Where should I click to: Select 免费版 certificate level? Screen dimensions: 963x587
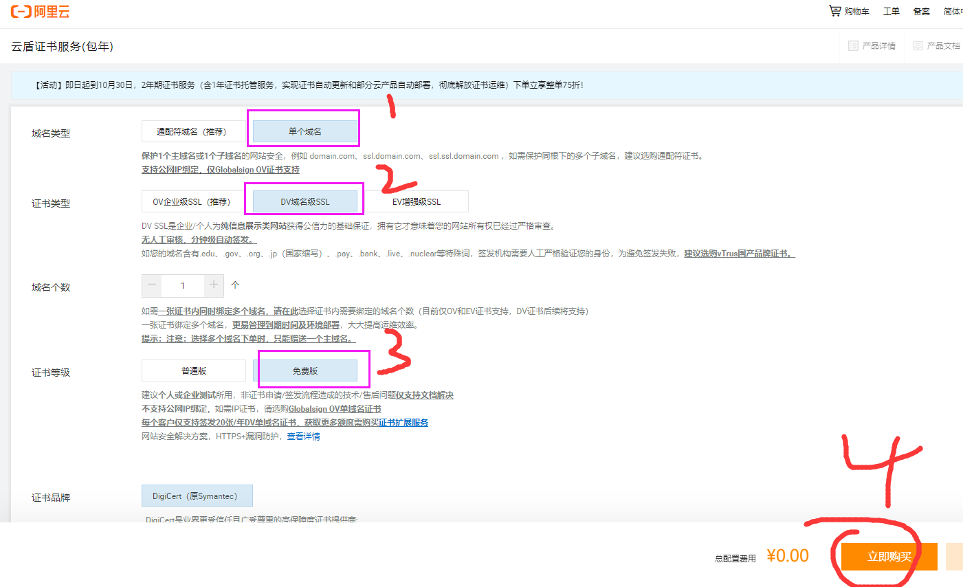click(305, 370)
